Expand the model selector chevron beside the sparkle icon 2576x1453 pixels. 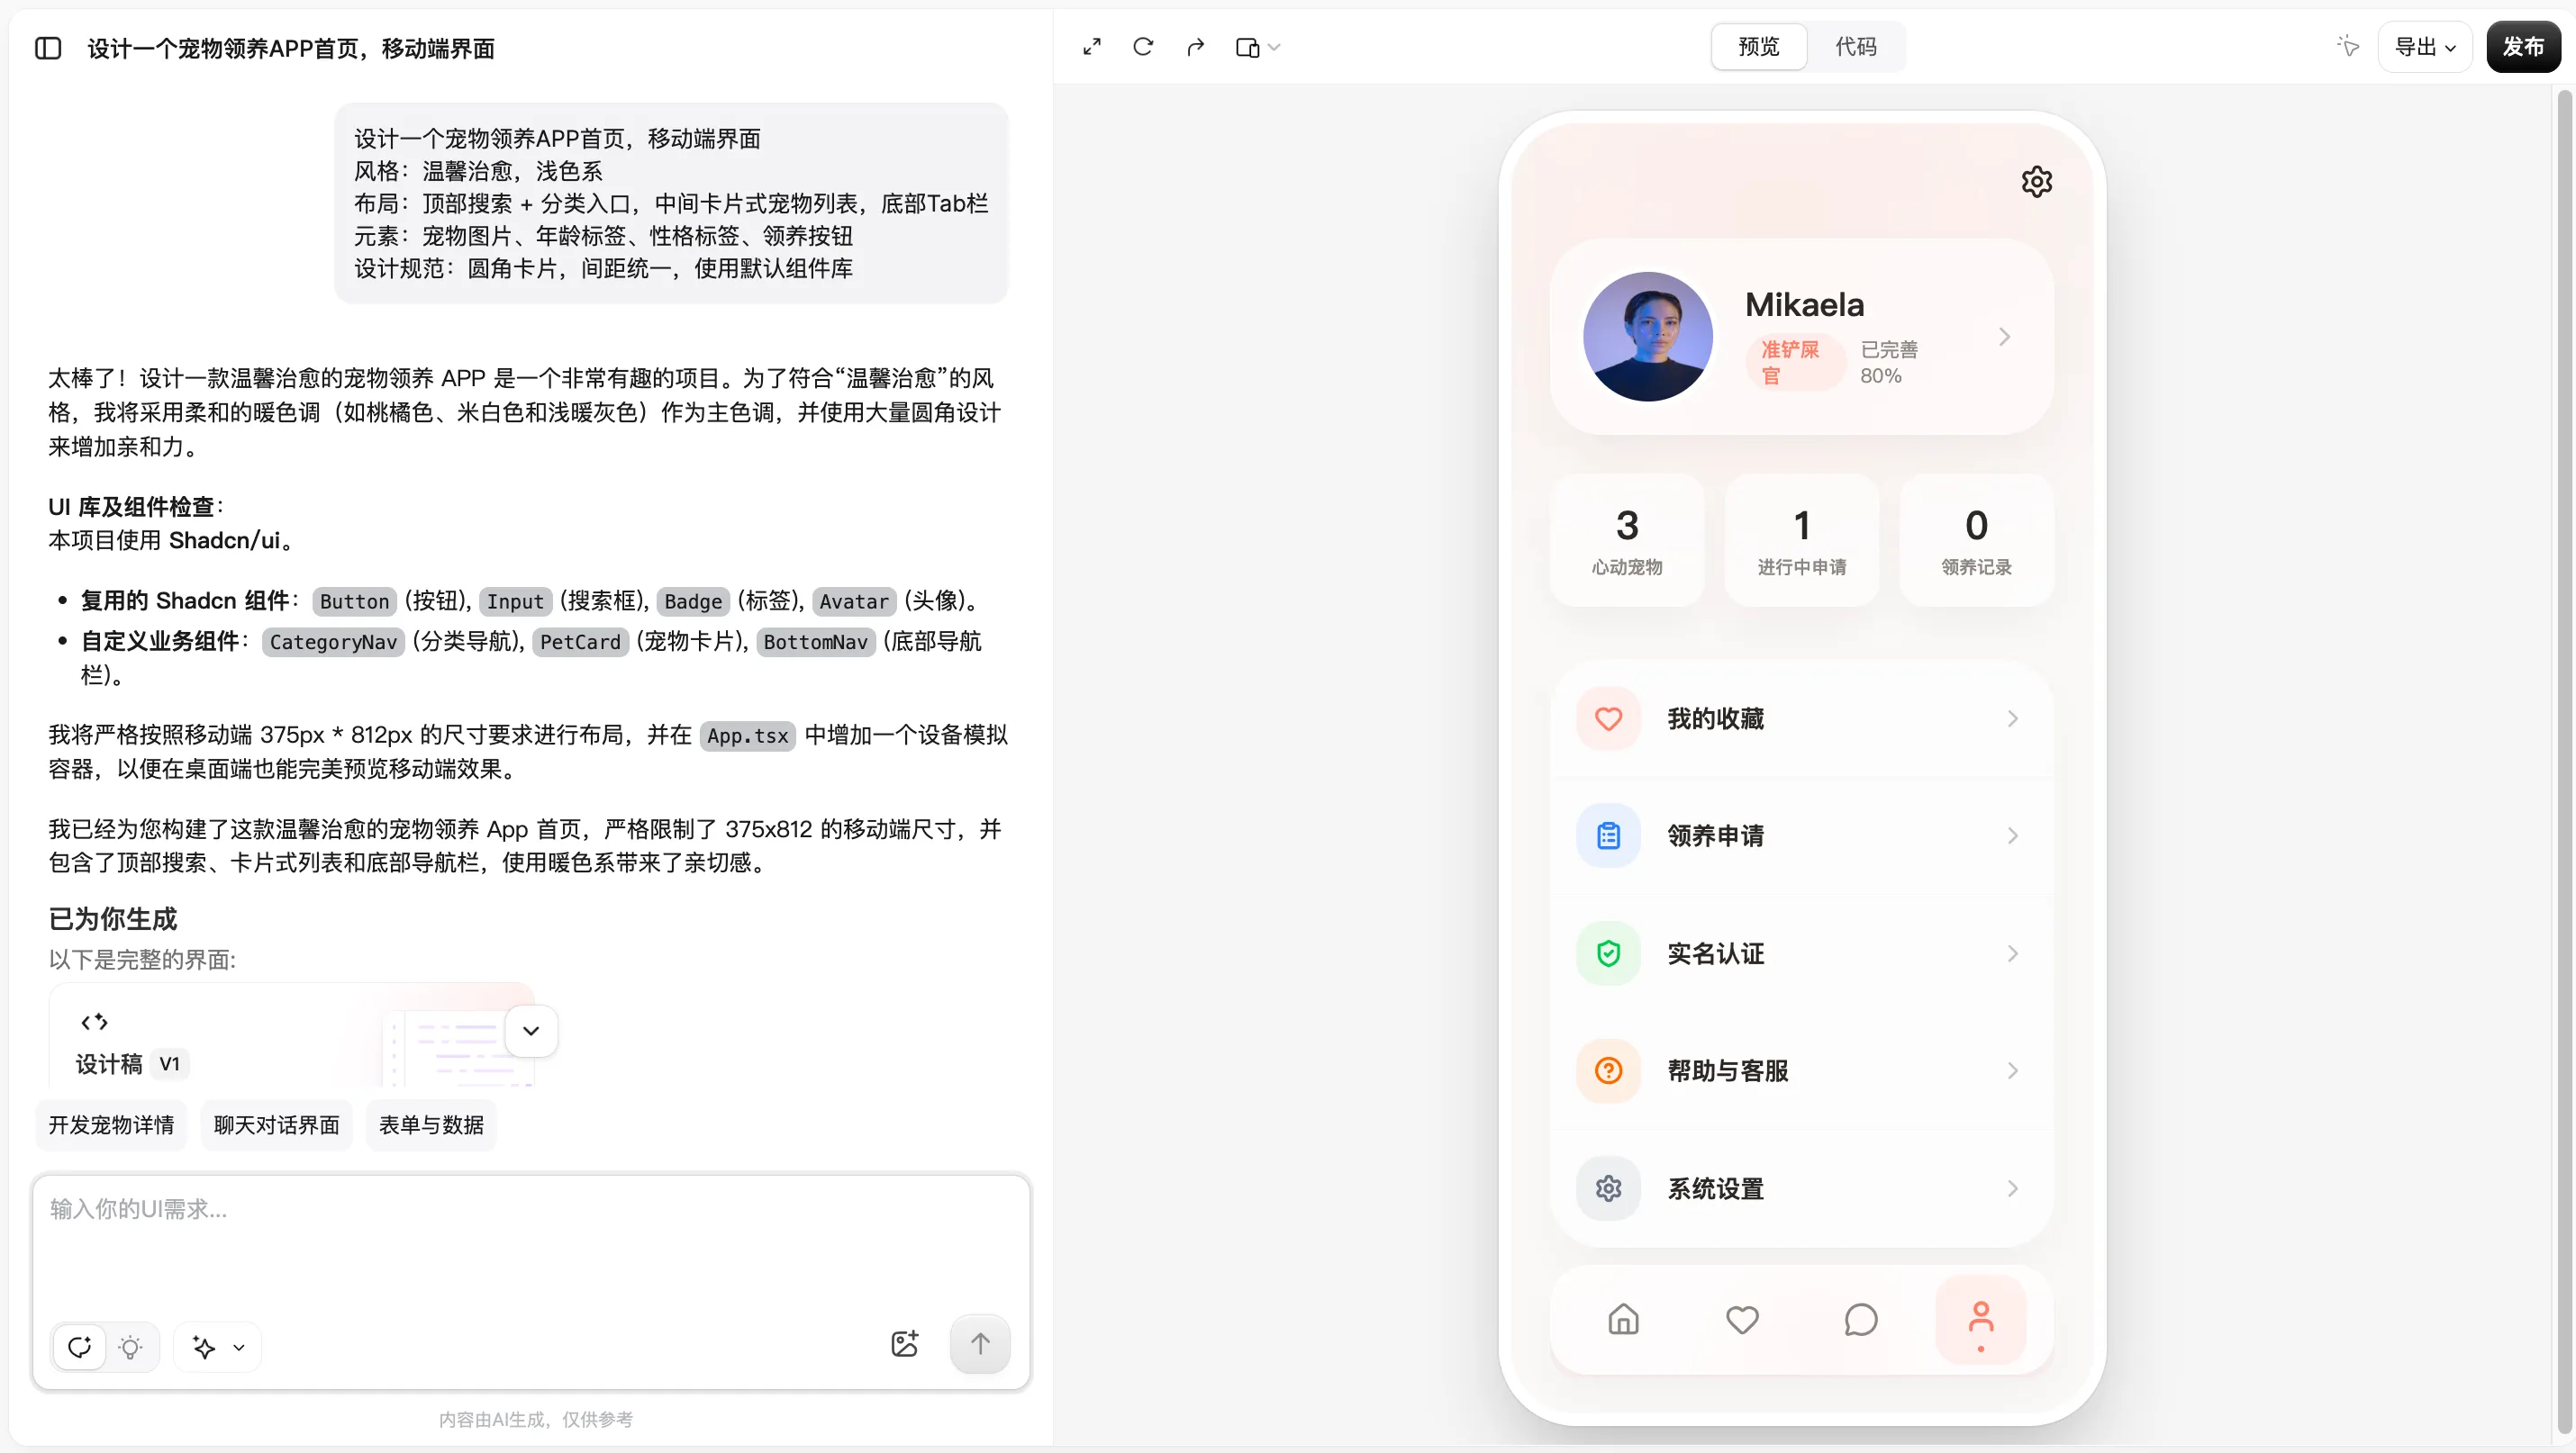239,1346
